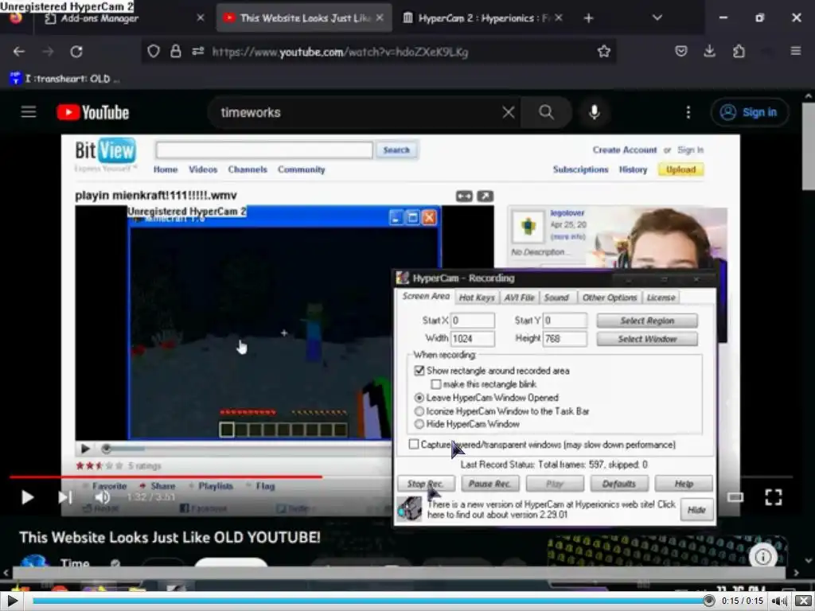Switch YouTube player to theater mode
815x611 pixels.
(x=735, y=497)
